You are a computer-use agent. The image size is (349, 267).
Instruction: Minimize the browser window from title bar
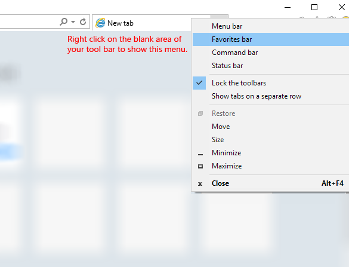(x=288, y=7)
